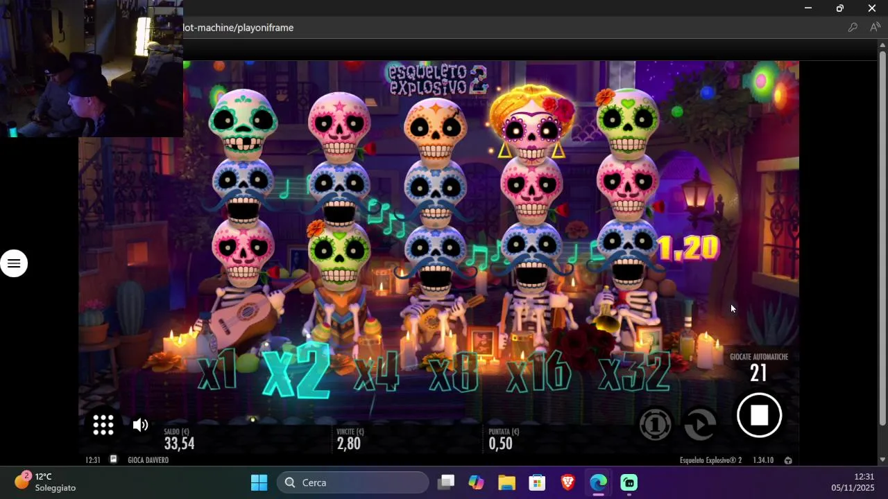The height and width of the screenshot is (499, 888).
Task: Click the autoplay circular arrow icon
Action: coord(700,424)
